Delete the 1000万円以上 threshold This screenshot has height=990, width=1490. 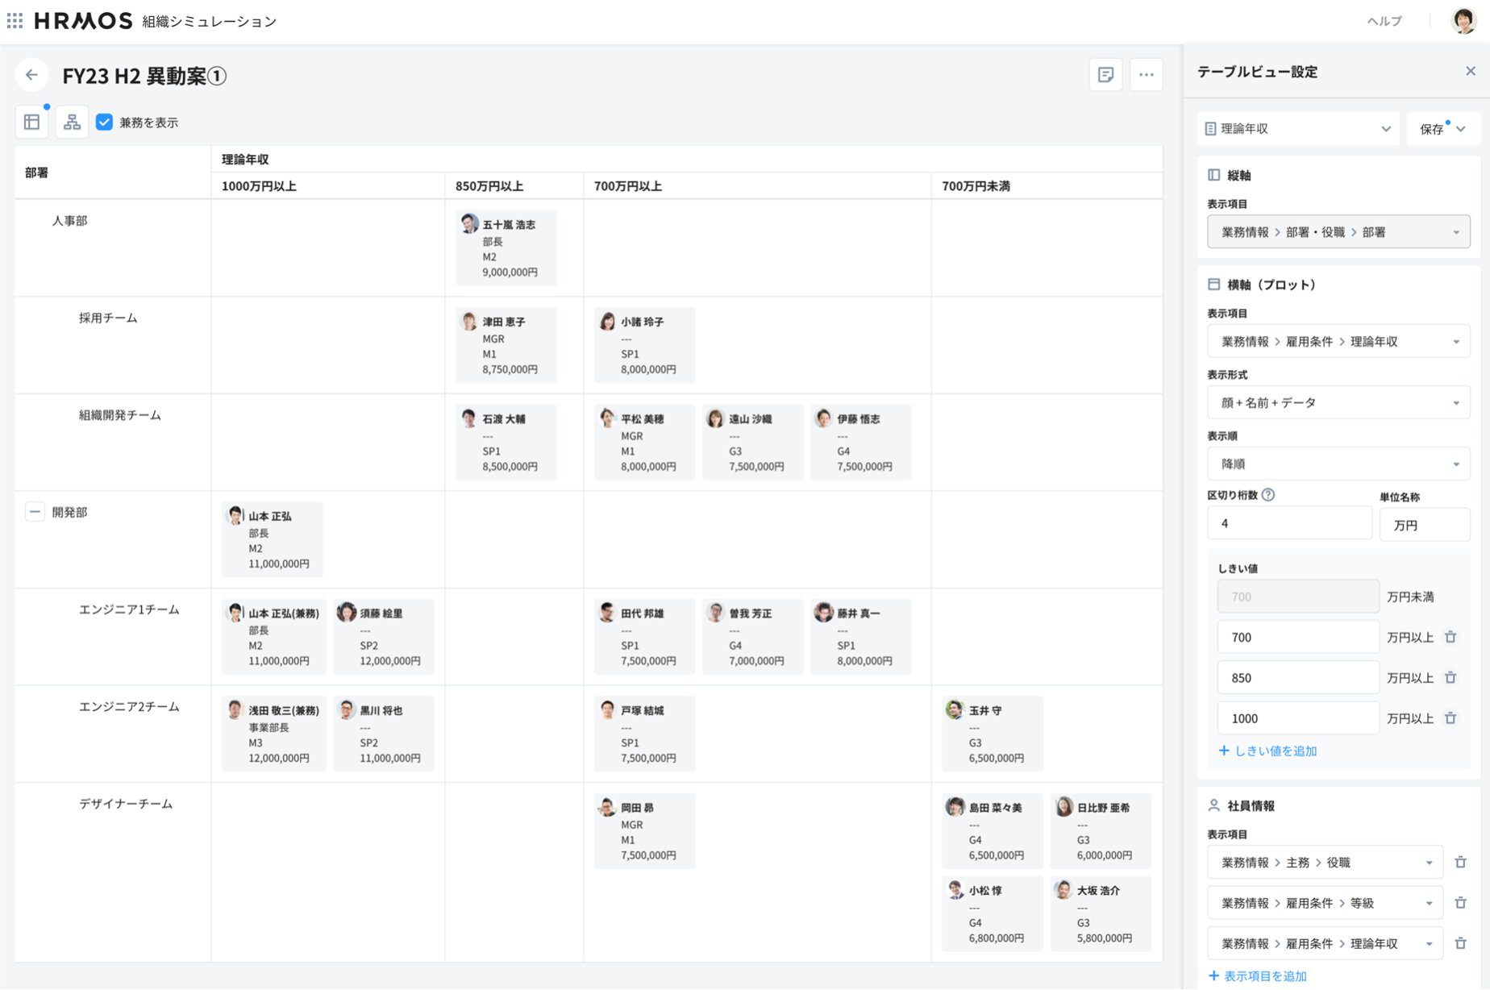point(1450,718)
